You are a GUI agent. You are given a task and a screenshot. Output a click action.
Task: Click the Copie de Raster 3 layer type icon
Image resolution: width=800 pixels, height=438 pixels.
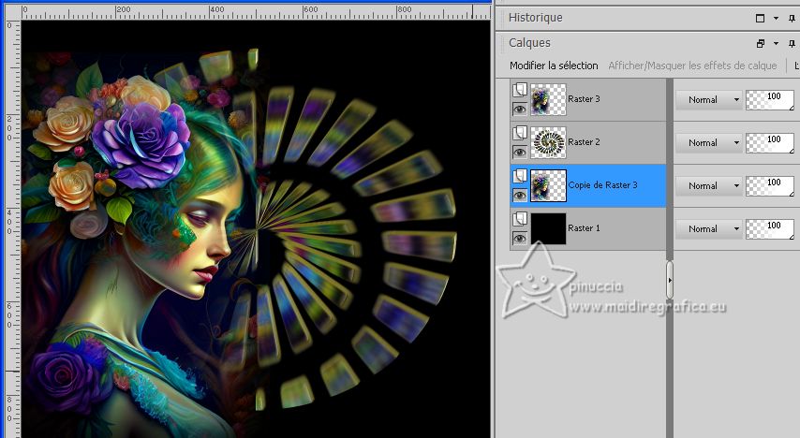[x=519, y=176]
